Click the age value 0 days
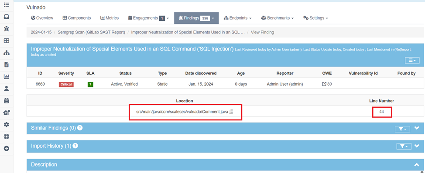425x173 pixels. pos(241,84)
